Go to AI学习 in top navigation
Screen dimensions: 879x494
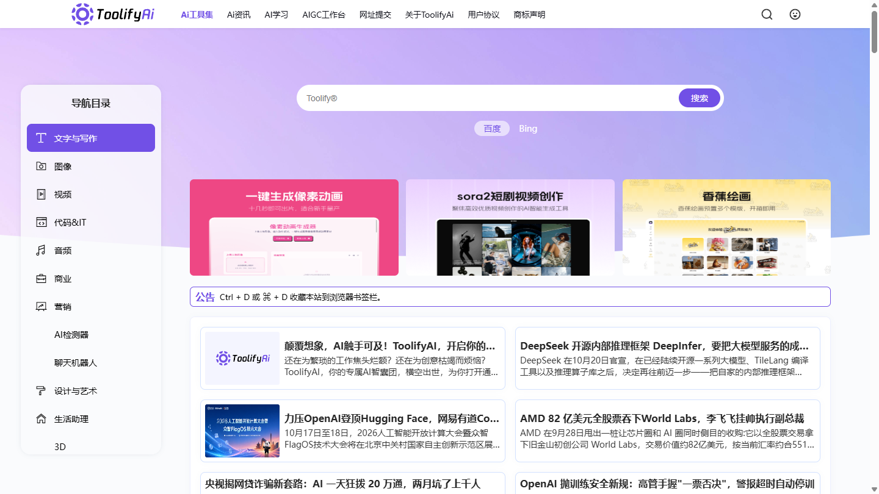277,15
